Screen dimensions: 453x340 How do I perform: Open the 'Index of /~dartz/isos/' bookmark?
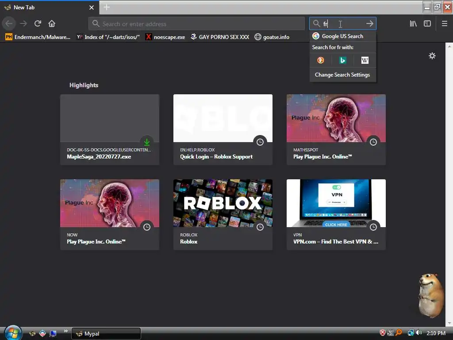click(108, 37)
